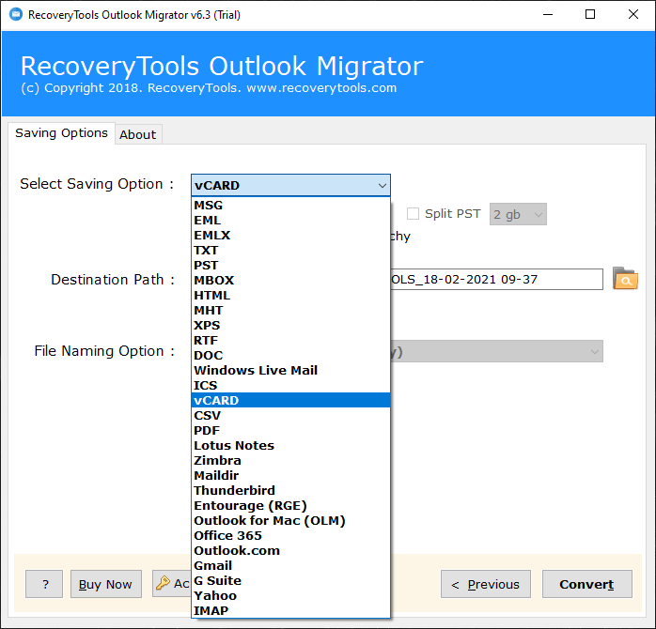Choose Office 365 from the list

[x=290, y=536]
